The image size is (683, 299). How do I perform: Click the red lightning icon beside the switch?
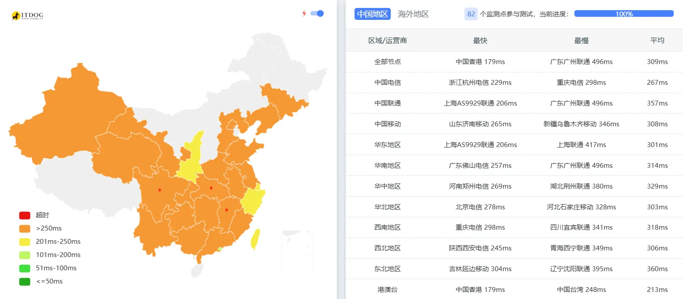click(x=304, y=13)
